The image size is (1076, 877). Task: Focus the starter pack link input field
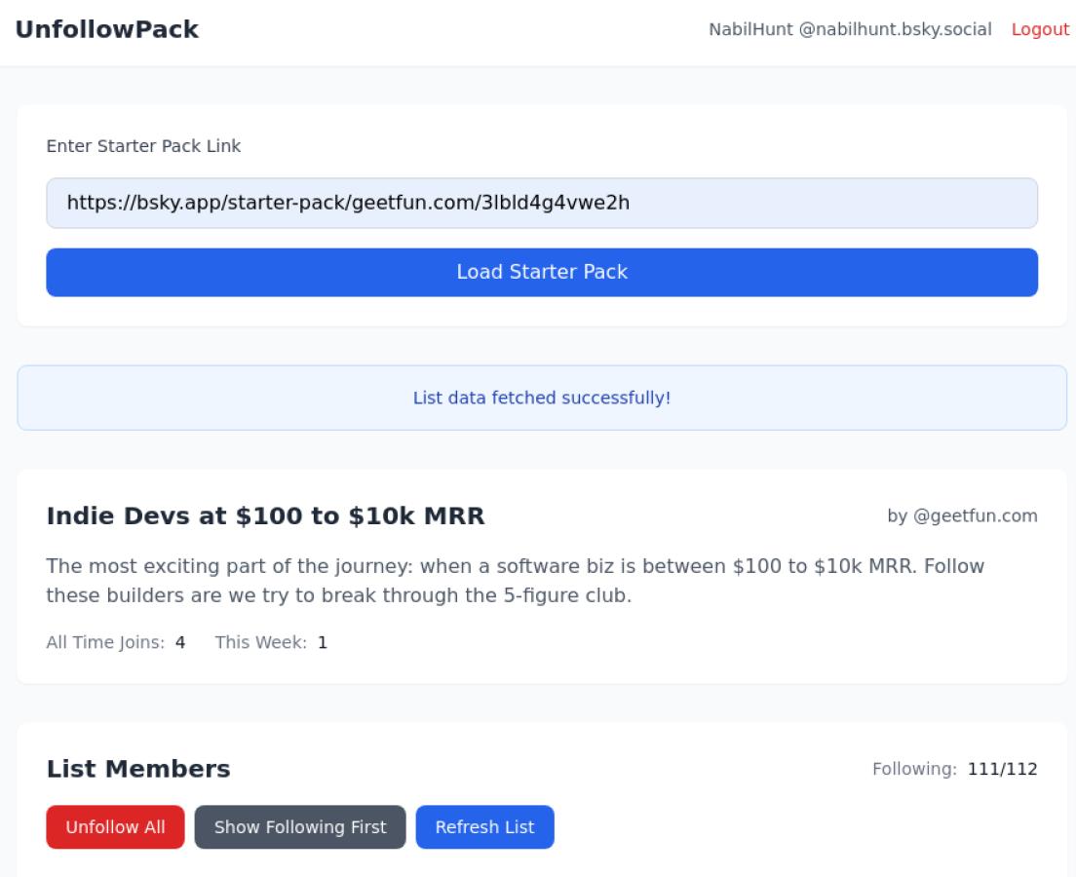542,203
